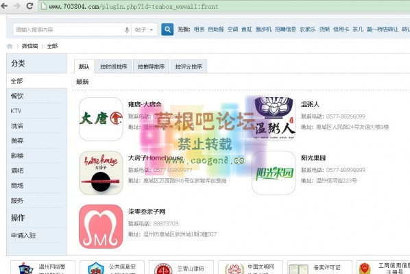The height and width of the screenshot is (274, 410).
Task: Click the 雍唐-大唐会 title link
Action: pyautogui.click(x=145, y=104)
